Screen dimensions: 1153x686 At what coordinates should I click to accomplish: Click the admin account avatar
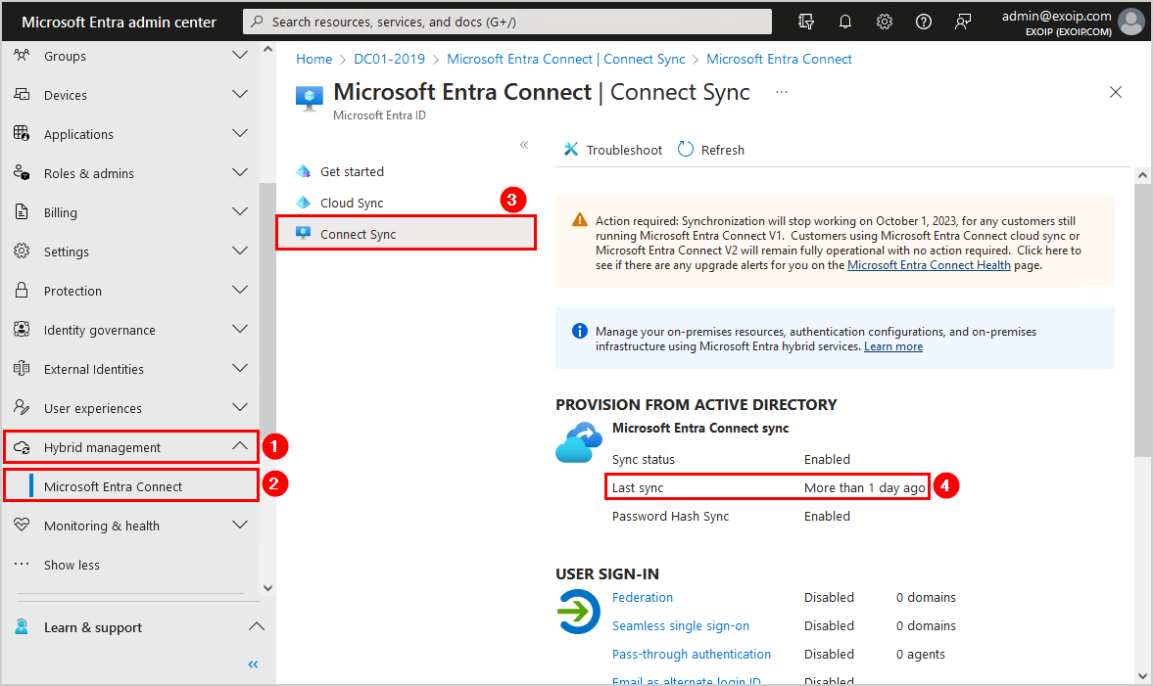point(1130,22)
